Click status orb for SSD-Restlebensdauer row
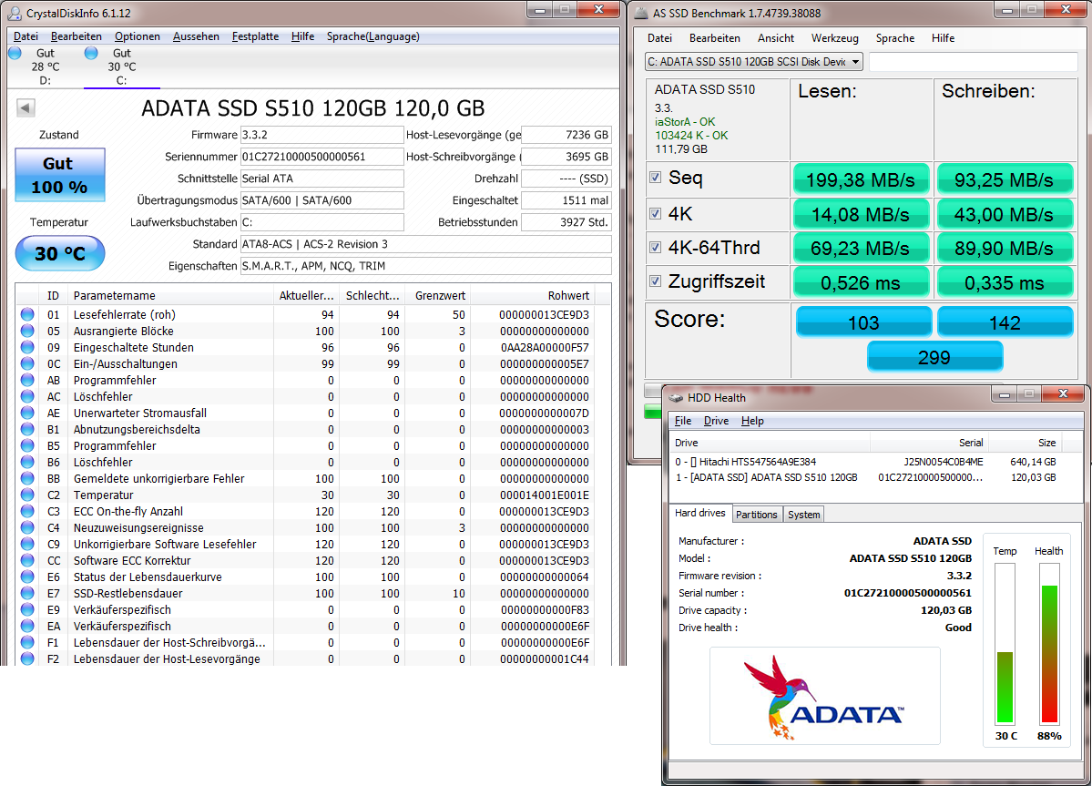The width and height of the screenshot is (1092, 786). [27, 593]
